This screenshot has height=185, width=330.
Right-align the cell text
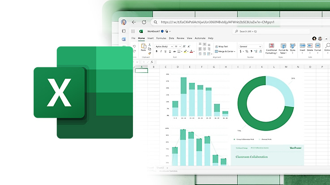(209, 49)
